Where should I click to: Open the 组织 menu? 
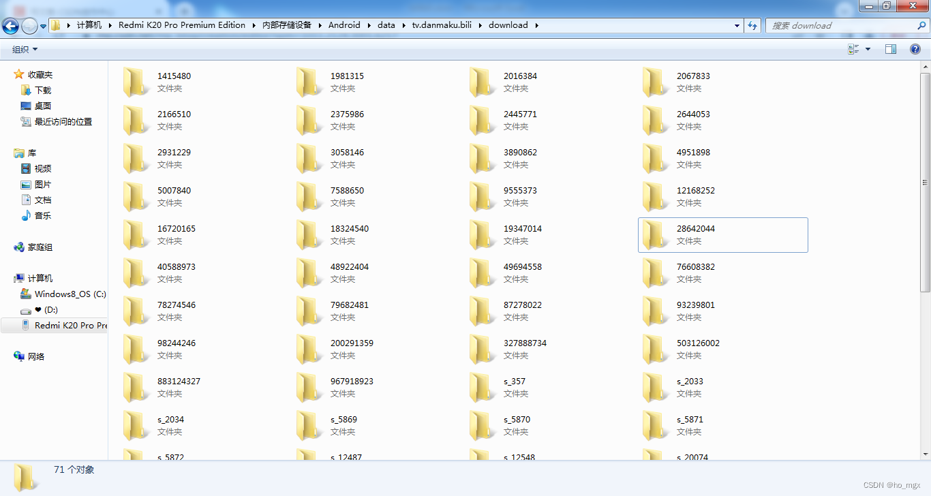25,49
